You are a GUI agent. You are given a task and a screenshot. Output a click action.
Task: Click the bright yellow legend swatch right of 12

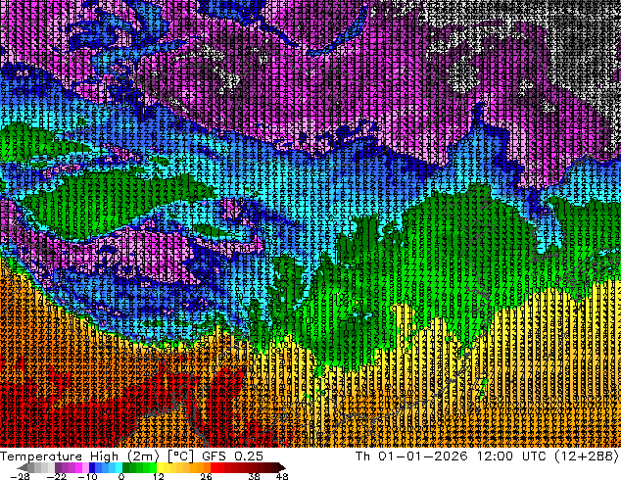[x=160, y=467]
